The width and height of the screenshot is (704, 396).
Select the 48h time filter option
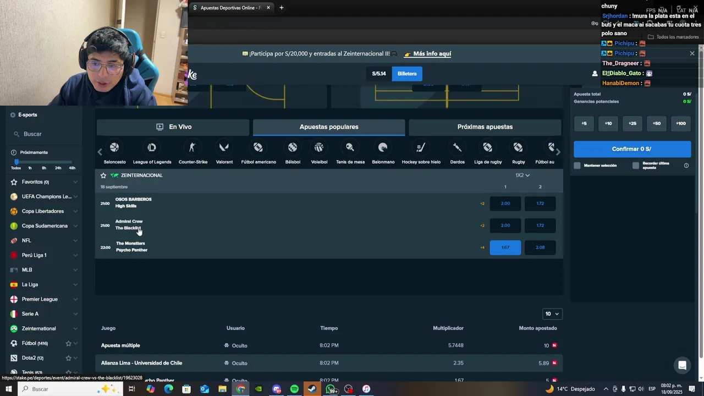click(72, 168)
